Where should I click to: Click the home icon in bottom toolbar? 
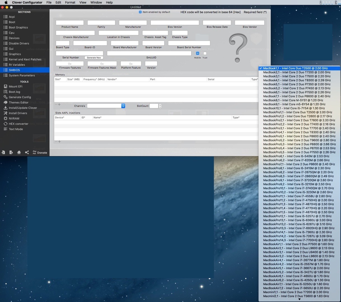click(x=19, y=152)
